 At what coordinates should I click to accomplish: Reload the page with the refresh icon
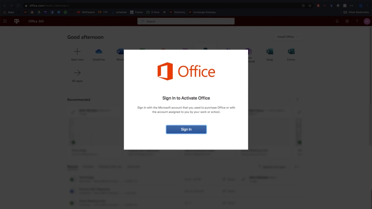click(18, 6)
